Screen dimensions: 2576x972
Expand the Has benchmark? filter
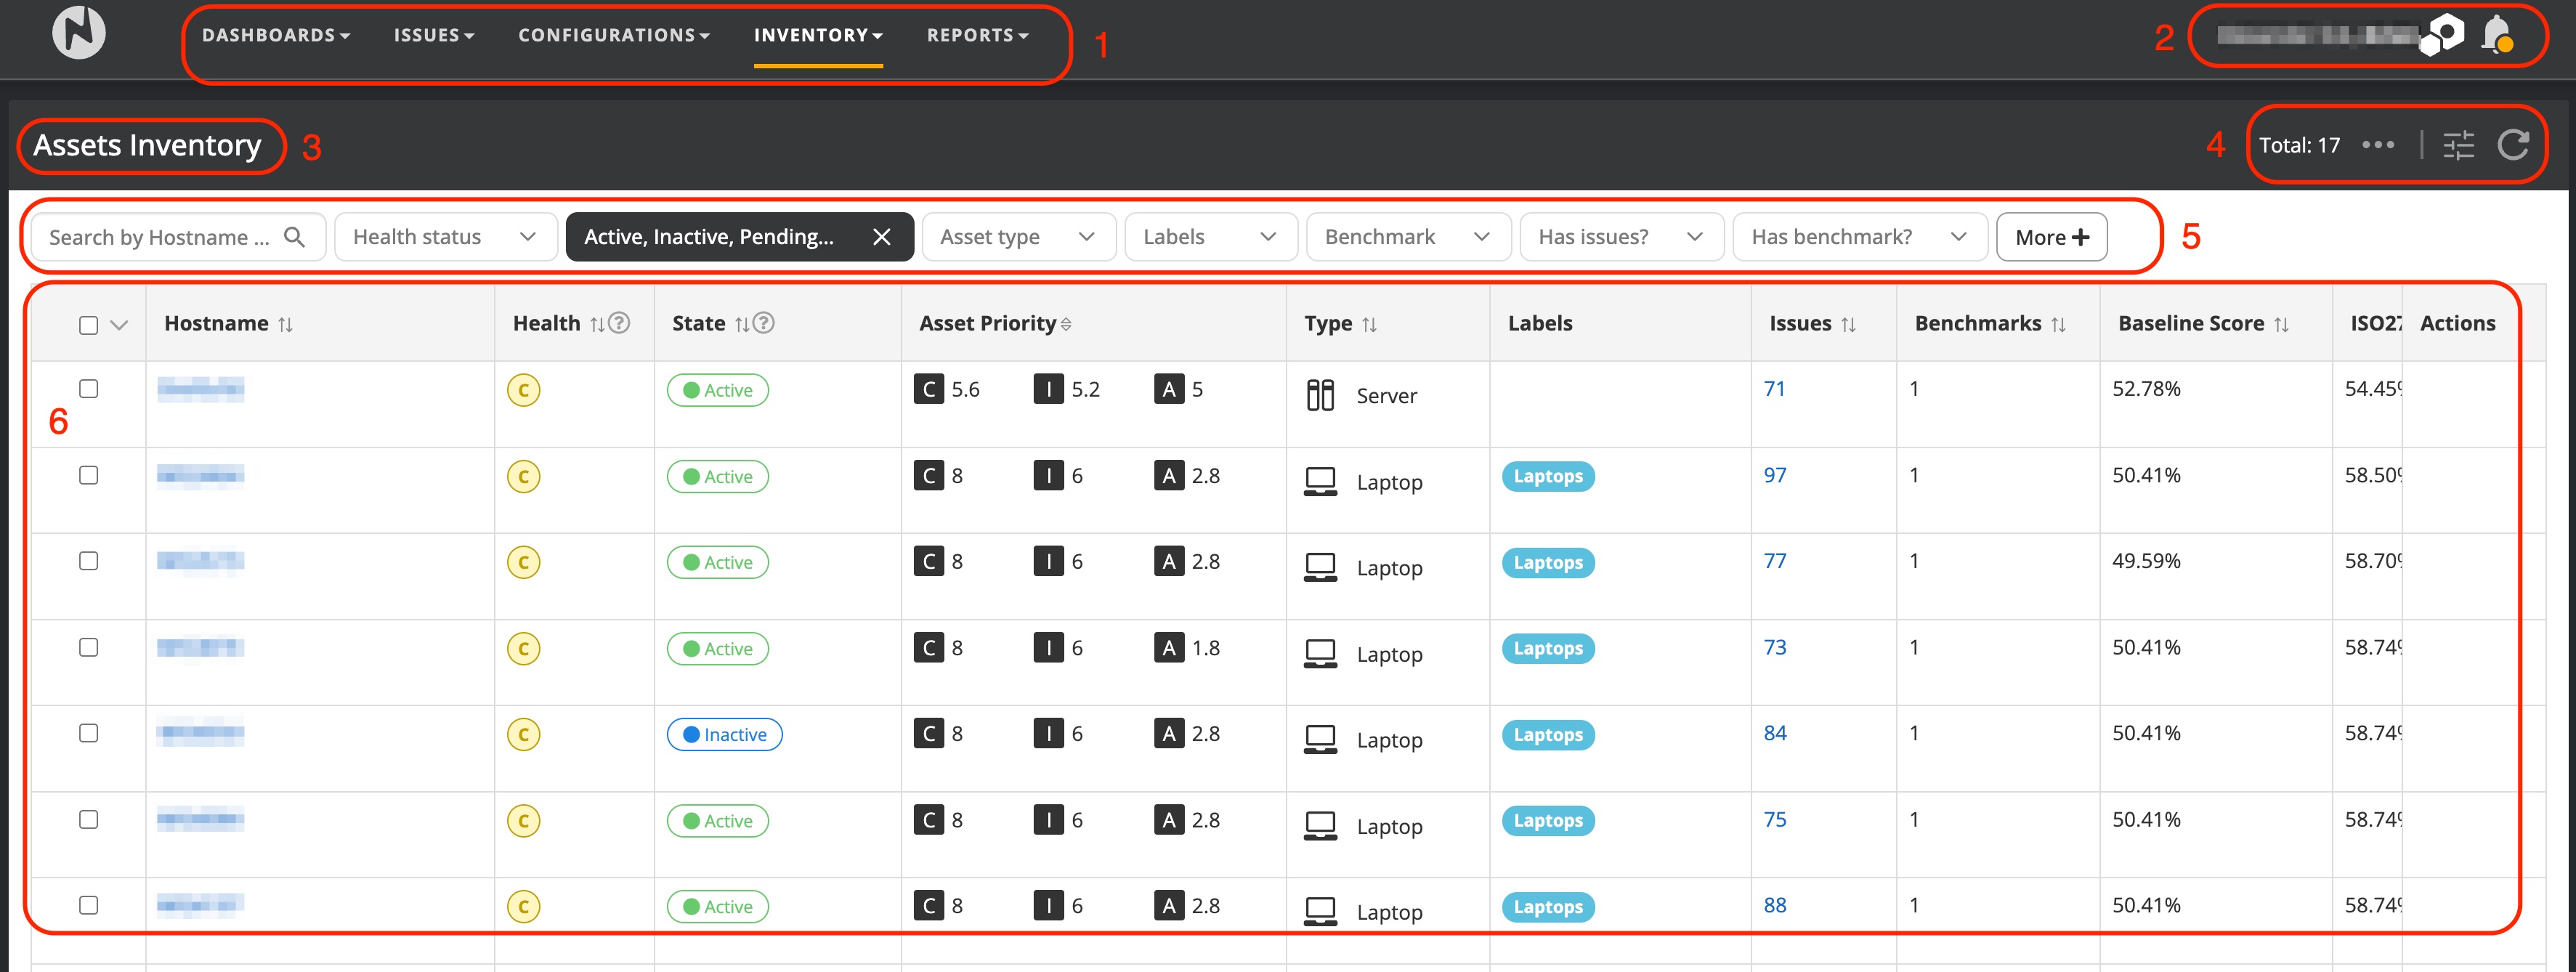pos(1858,237)
